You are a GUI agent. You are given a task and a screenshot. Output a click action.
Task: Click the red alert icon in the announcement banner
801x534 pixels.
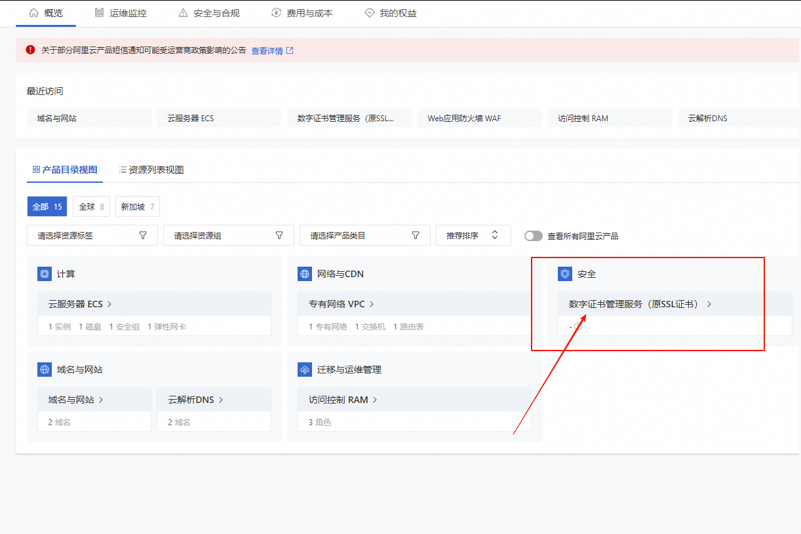point(31,50)
